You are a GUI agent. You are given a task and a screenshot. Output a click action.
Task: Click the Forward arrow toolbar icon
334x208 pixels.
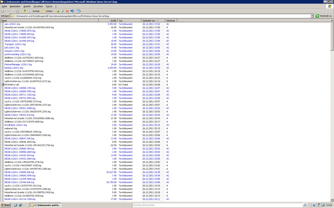17,11
